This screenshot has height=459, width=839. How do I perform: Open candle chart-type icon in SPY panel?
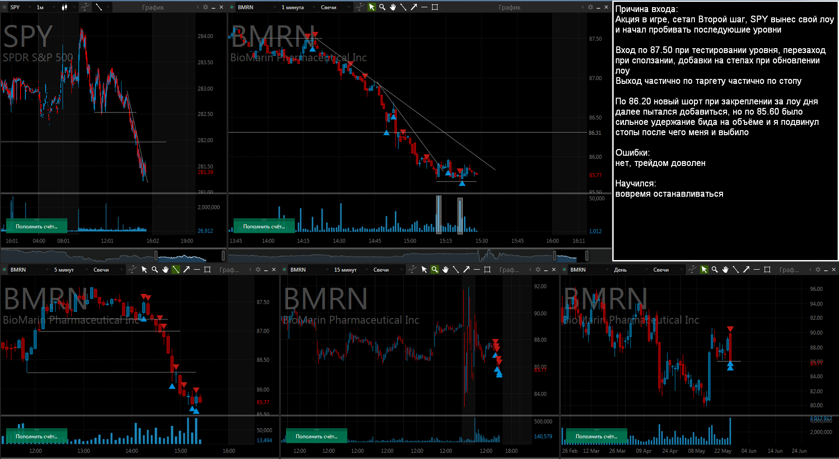point(65,7)
